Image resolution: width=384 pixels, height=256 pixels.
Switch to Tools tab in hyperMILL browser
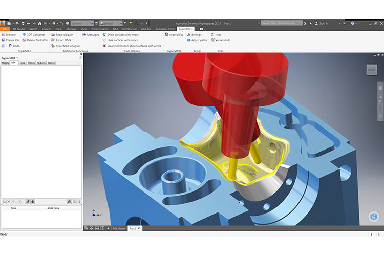23,63
